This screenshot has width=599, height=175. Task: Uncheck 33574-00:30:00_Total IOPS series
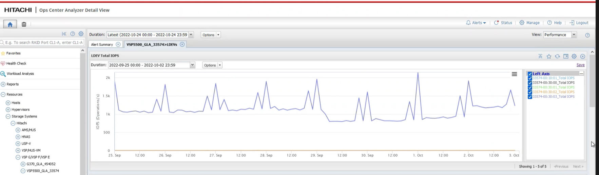click(x=530, y=83)
